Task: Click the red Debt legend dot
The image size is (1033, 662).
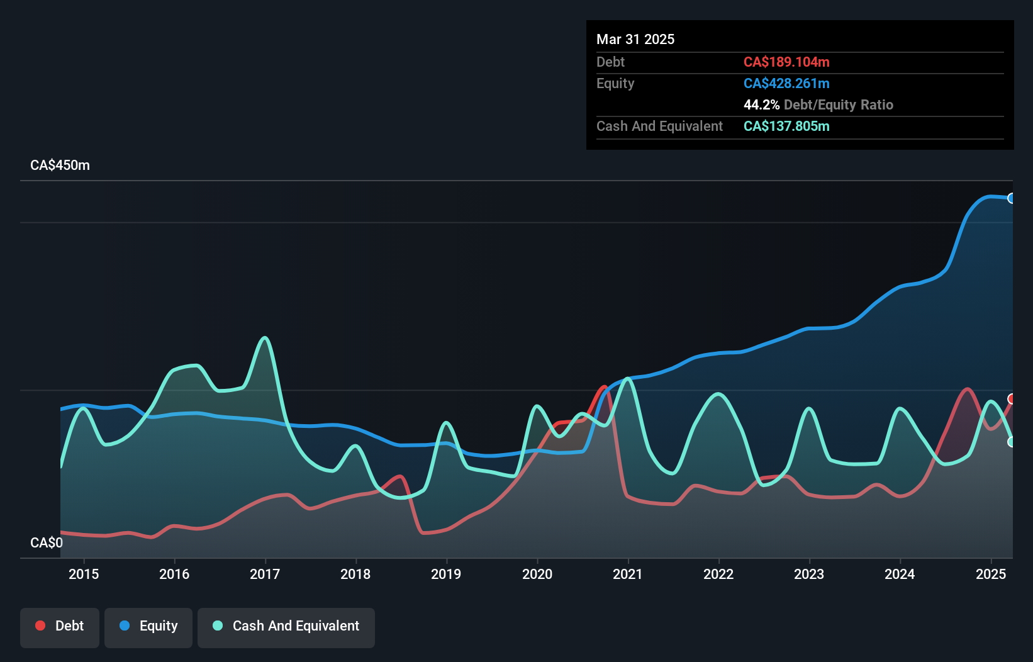Action: 40,626
